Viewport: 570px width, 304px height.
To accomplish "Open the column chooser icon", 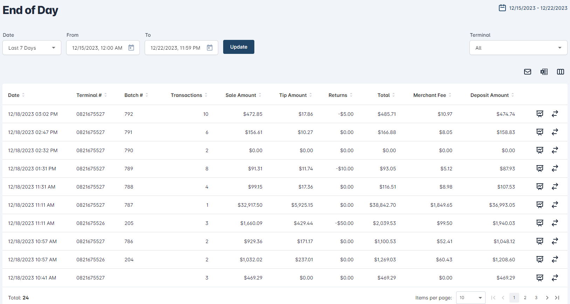I will (560, 72).
